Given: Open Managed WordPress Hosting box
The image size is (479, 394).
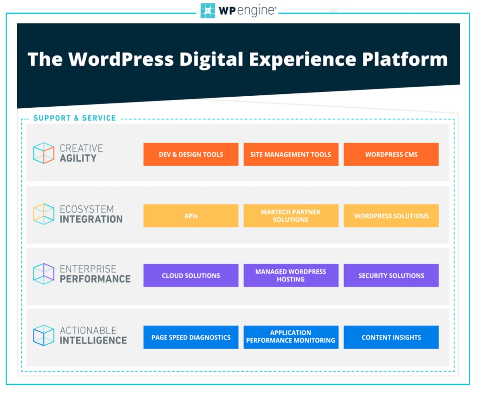Looking at the screenshot, I should click(x=291, y=275).
